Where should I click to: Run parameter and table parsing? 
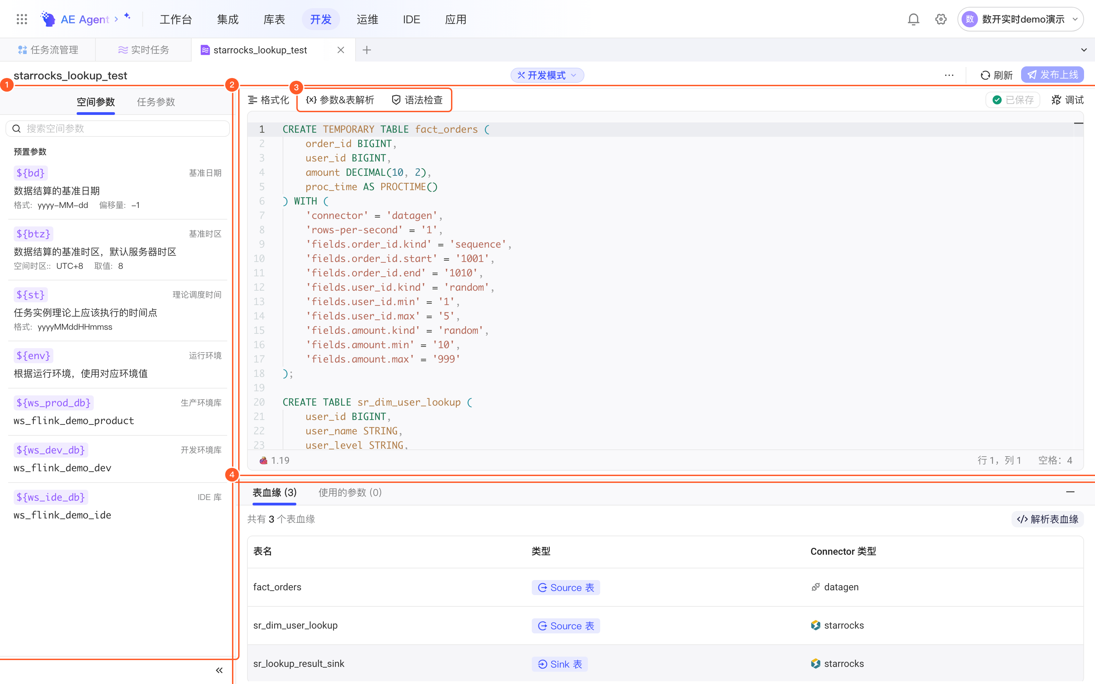click(x=340, y=100)
